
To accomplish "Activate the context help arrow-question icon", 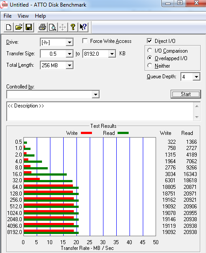I will coord(83,27).
